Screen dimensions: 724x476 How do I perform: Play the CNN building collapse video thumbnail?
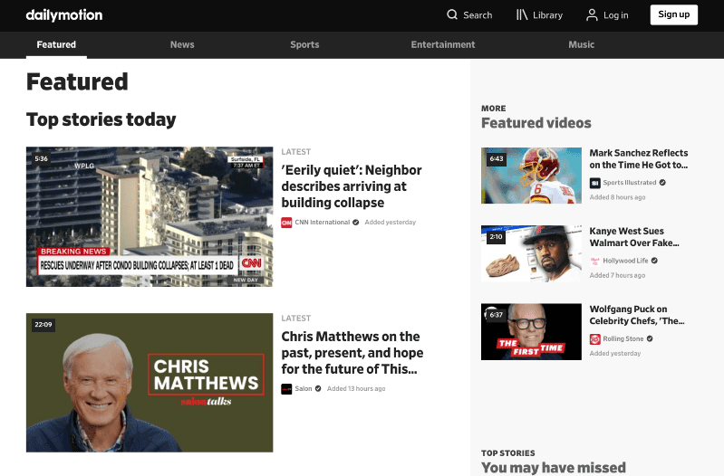coord(150,217)
